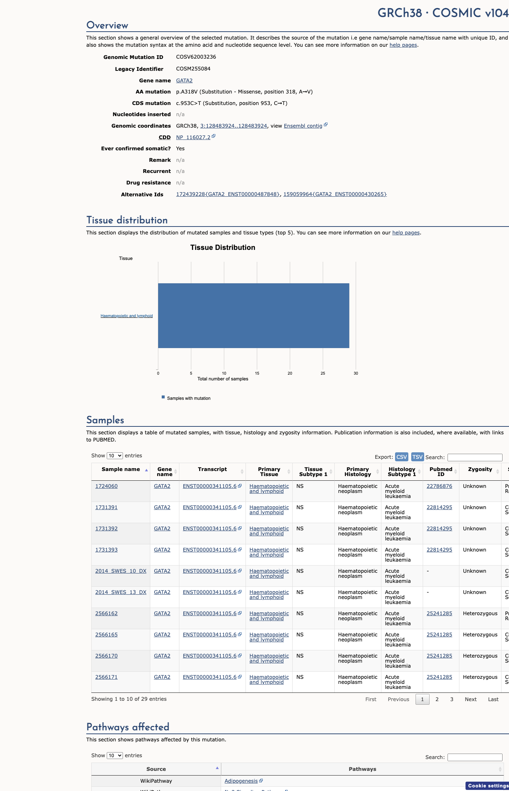Open help pages link in Tissue distribution section
This screenshot has width=509, height=791.
406,233
